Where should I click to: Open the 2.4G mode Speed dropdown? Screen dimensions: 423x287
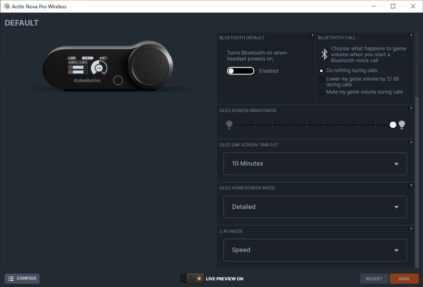coord(315,250)
